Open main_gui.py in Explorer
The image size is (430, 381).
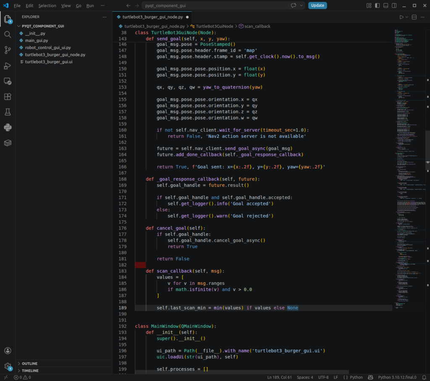click(x=64, y=40)
